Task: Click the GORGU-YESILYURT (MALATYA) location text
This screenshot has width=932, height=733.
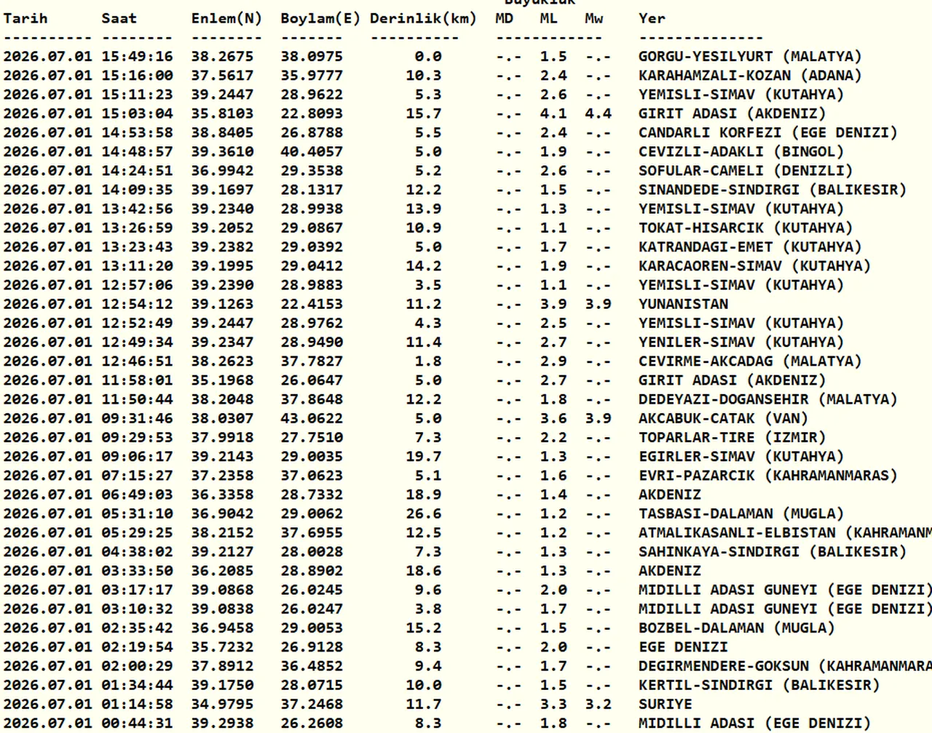Action: [x=750, y=56]
